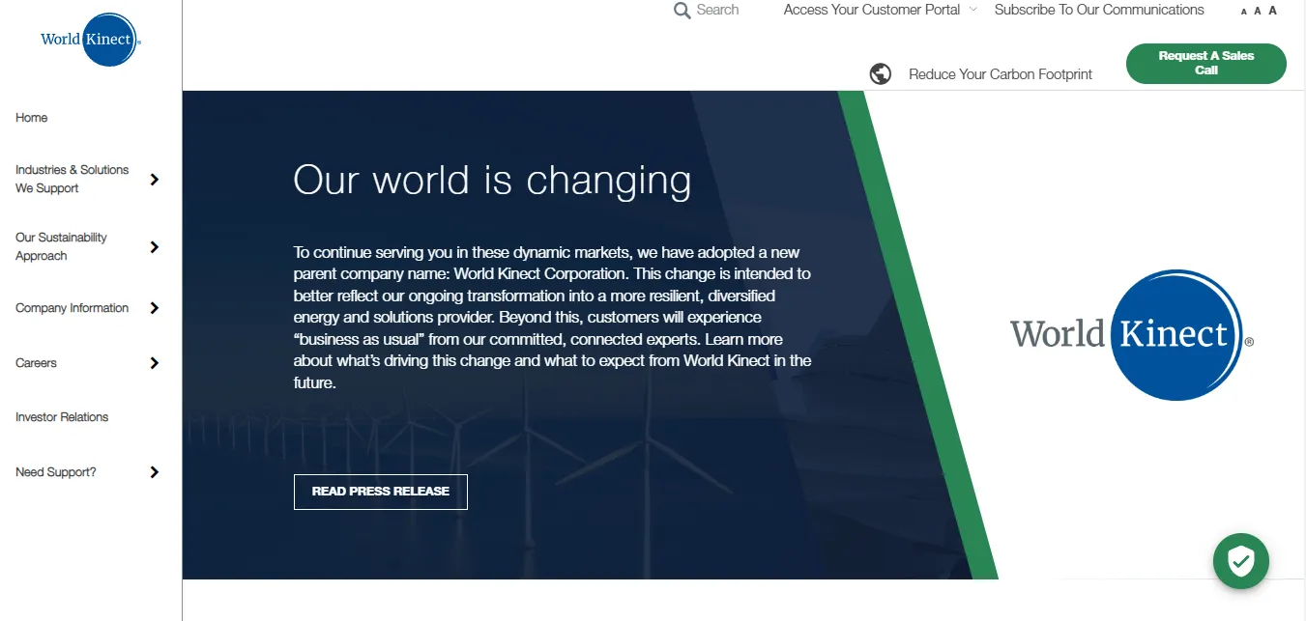The width and height of the screenshot is (1306, 621).
Task: Open Industries & Solutions We Support menu item
Action: (x=73, y=179)
